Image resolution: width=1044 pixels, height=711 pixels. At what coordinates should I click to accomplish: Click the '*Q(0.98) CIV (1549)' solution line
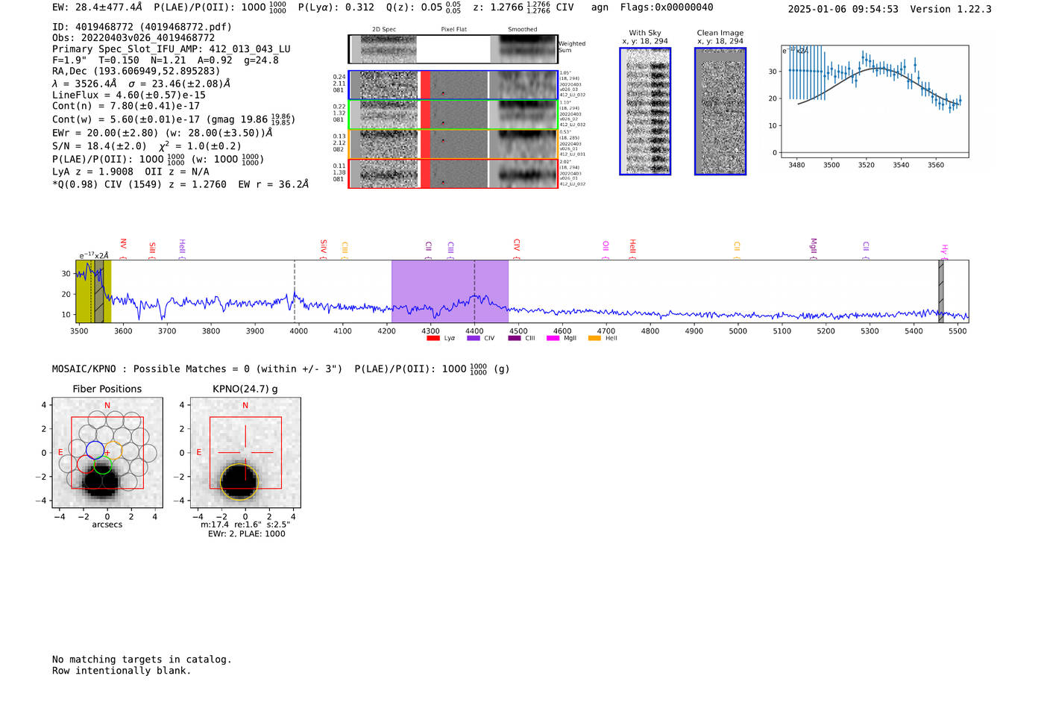(180, 184)
